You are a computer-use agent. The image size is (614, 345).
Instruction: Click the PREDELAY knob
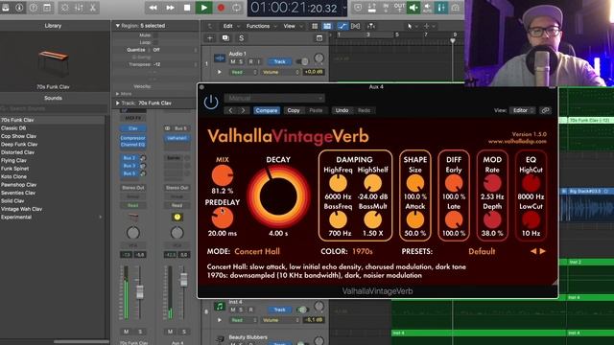click(223, 218)
